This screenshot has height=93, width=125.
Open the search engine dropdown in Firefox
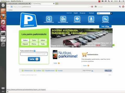point(96,7)
